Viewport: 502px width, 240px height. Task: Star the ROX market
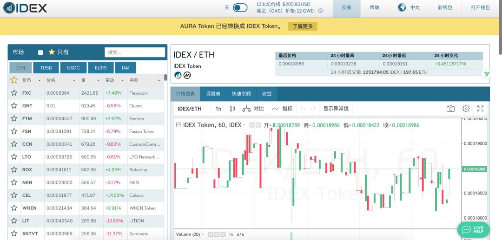14,170
